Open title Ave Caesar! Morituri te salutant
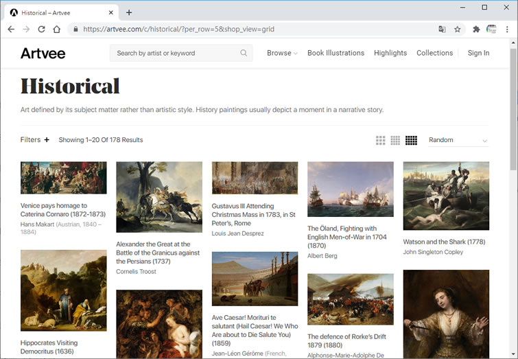Screen dimensions: 518x359 (255, 330)
